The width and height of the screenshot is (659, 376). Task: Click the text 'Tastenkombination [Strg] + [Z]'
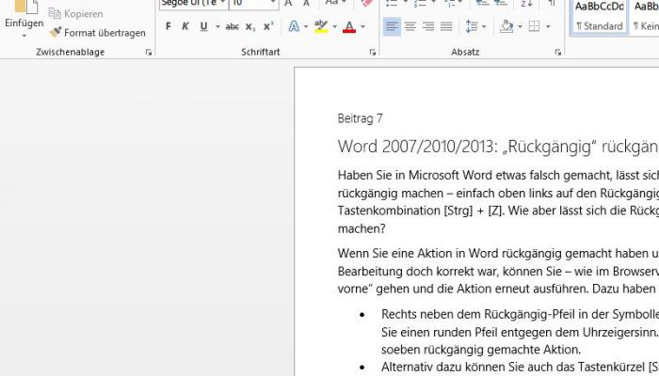click(420, 211)
